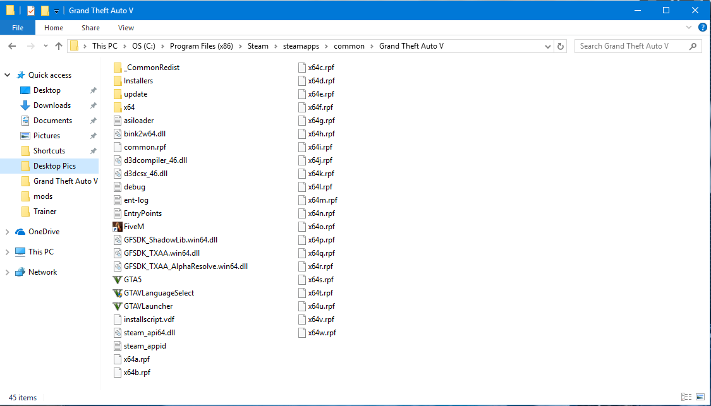Select the d3dcsx_46.dll file icon
711x406 pixels.
(x=118, y=174)
